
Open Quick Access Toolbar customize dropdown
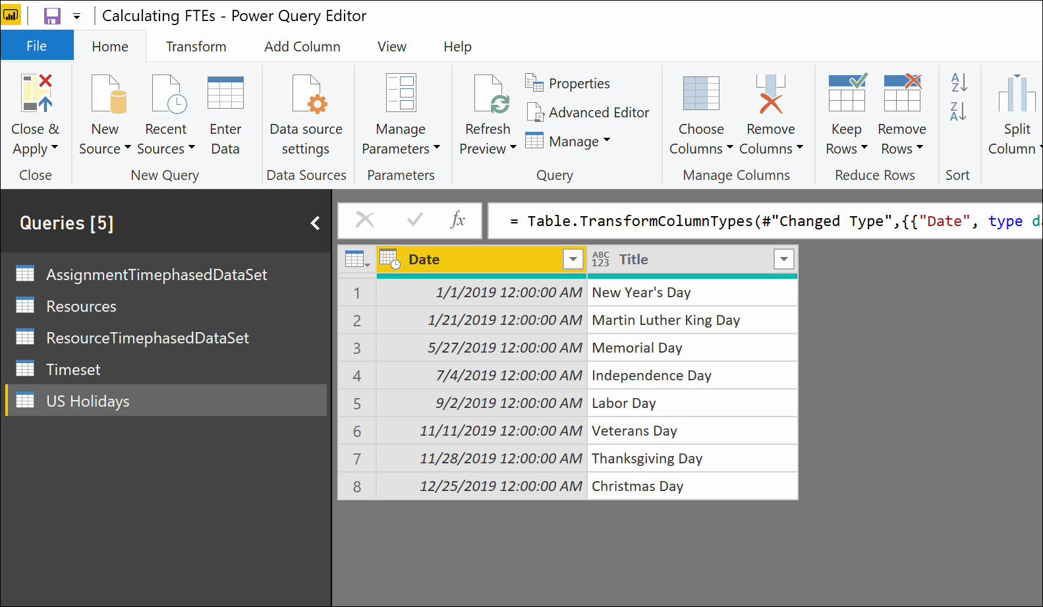coord(77,16)
